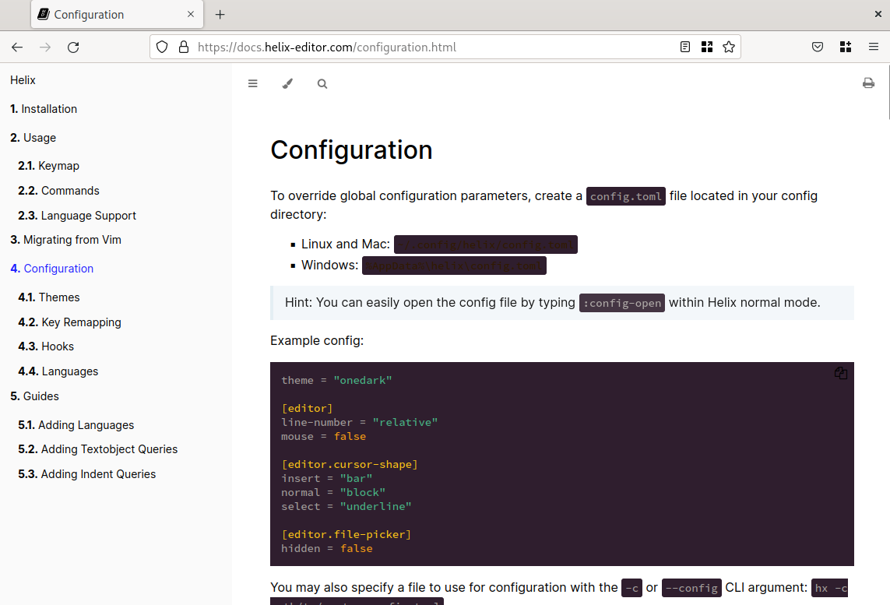View site security padlock info
This screenshot has height=605, width=890.
(x=183, y=47)
